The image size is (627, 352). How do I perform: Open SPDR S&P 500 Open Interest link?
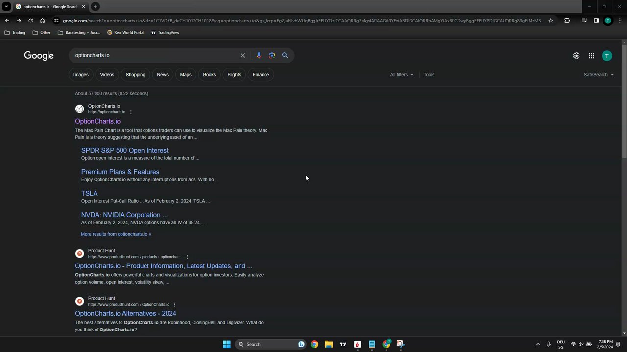(x=125, y=150)
